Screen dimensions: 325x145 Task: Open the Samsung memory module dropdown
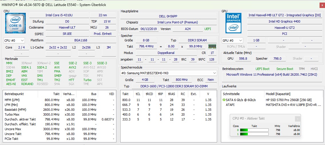169,73
